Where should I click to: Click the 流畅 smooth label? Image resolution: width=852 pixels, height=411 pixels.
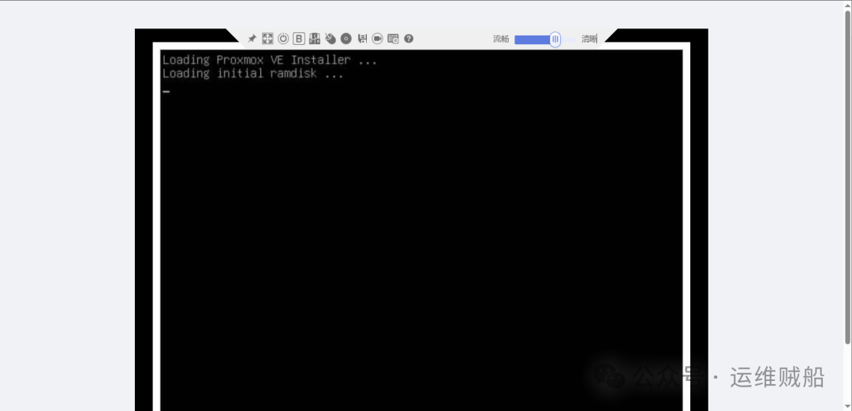[501, 39]
